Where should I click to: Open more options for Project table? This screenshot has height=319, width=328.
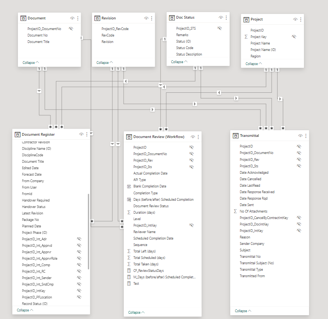click(301, 19)
